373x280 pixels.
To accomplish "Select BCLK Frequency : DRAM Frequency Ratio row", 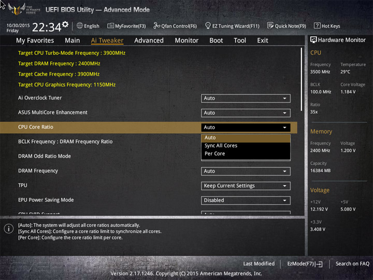I will [x=65, y=142].
